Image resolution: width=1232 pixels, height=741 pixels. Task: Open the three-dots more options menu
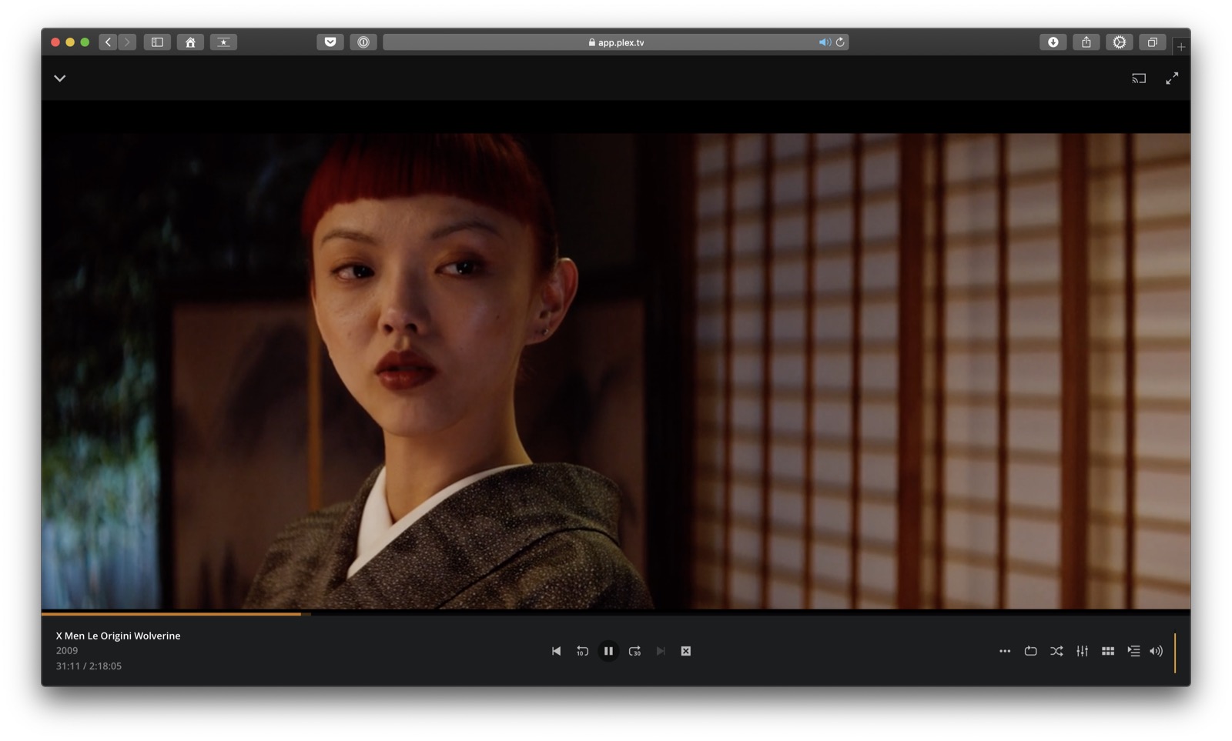click(x=1005, y=651)
